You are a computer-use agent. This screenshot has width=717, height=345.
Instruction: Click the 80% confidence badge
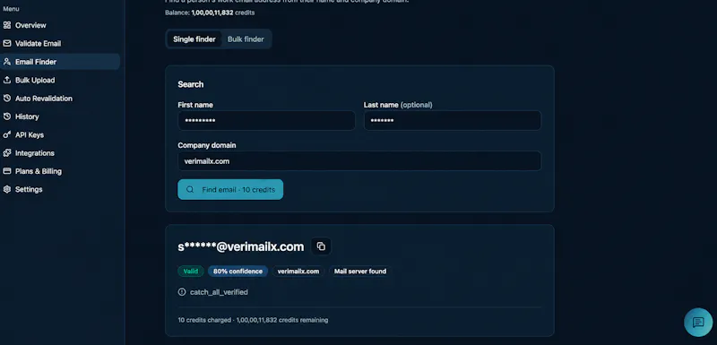point(238,272)
